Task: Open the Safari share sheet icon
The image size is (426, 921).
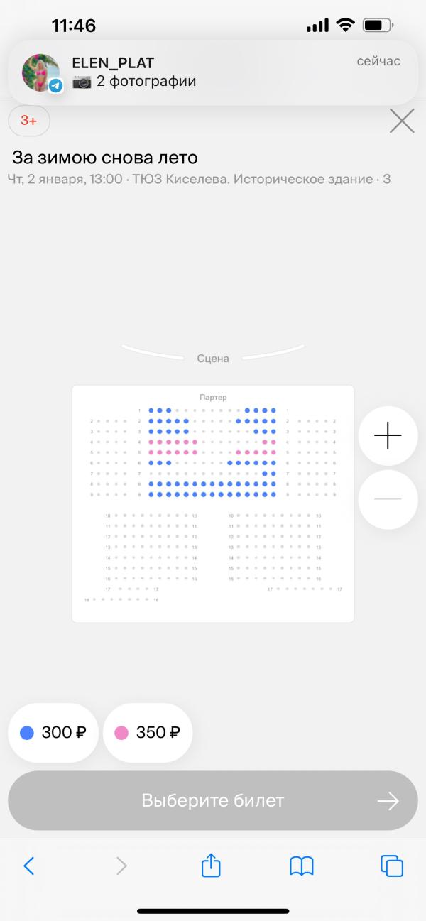Action: 211,864
